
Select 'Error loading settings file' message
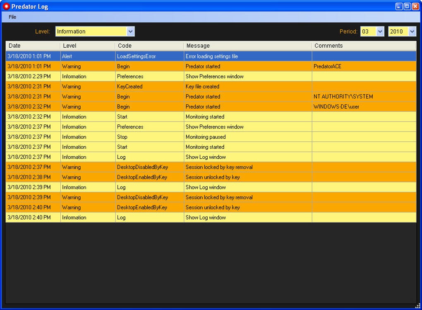(x=248, y=56)
